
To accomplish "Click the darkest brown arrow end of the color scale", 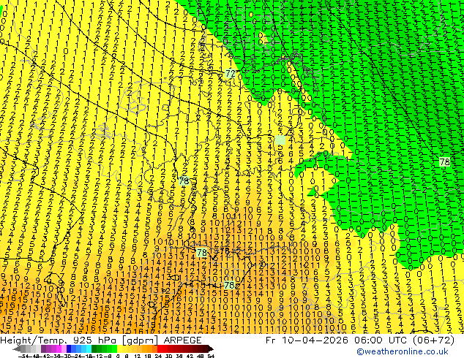I will 210,349.
